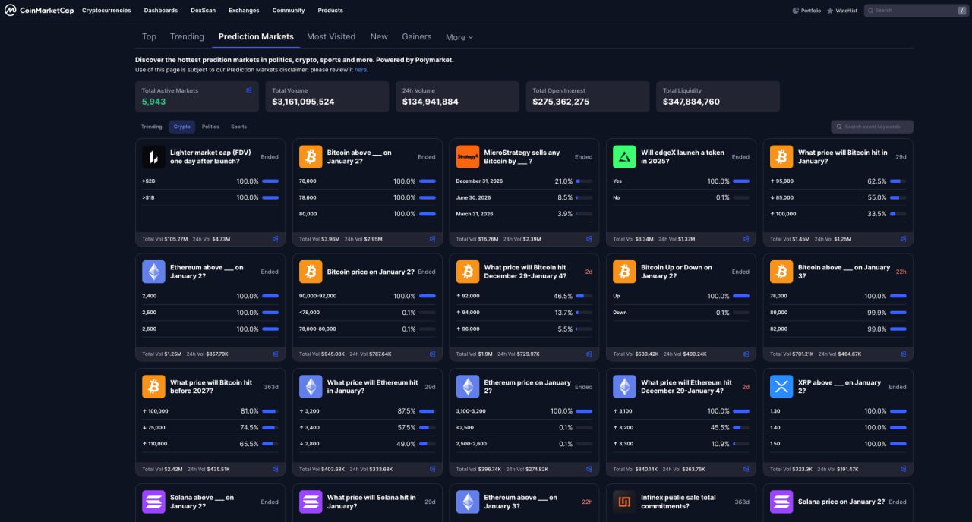Select the Sports category filter
The image size is (972, 522).
point(238,127)
